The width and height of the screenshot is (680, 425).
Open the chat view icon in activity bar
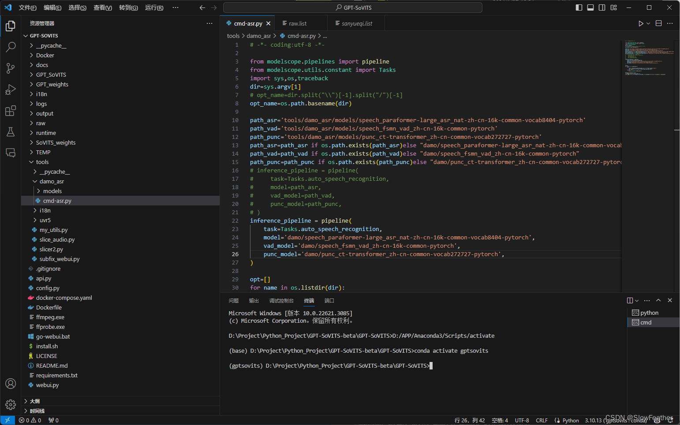[11, 153]
